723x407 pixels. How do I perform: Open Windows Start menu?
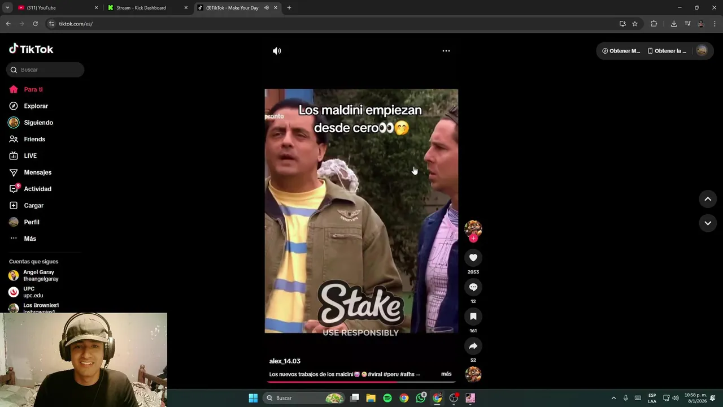click(253, 398)
